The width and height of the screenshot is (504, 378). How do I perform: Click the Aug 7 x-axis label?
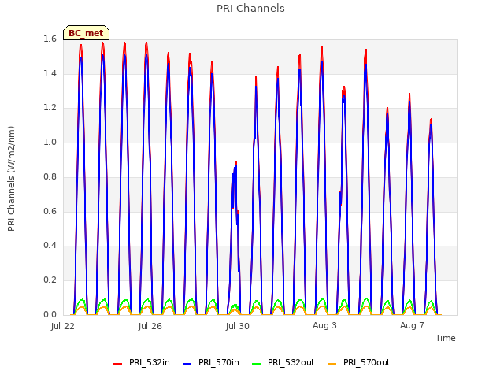[x=412, y=325]
